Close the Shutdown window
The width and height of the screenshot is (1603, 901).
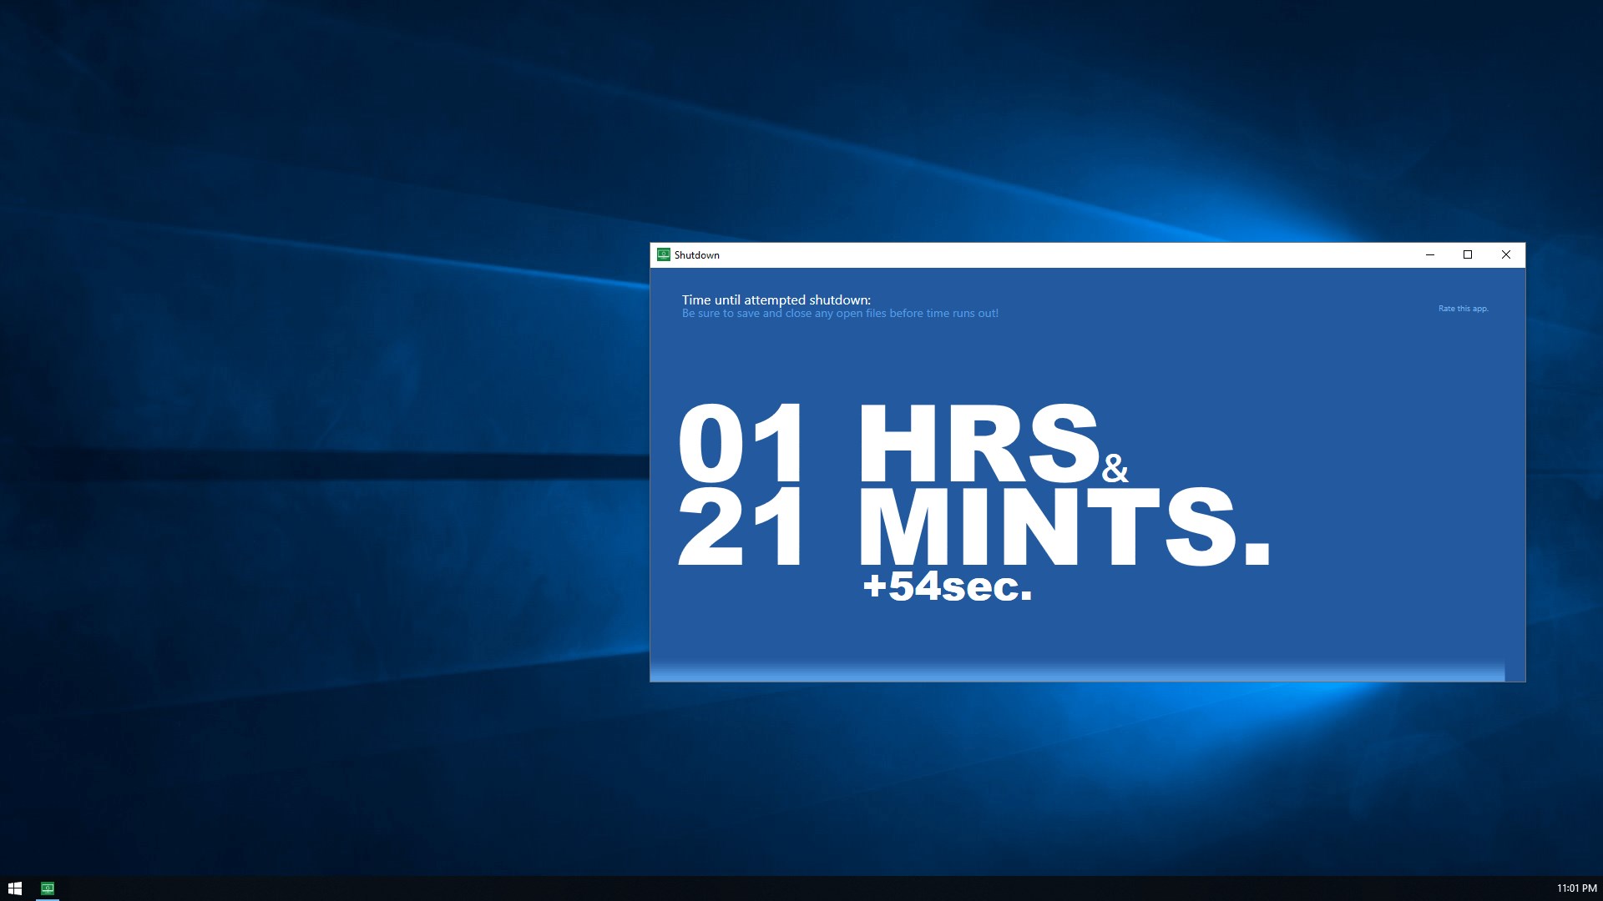click(x=1506, y=254)
